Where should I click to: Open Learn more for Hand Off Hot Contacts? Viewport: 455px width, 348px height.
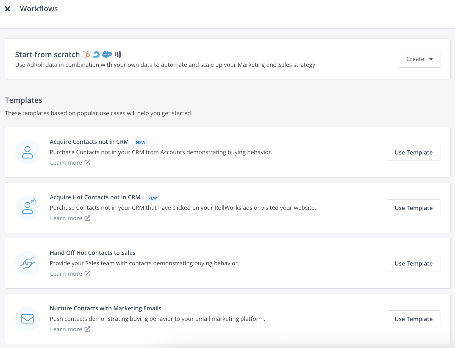coord(70,274)
